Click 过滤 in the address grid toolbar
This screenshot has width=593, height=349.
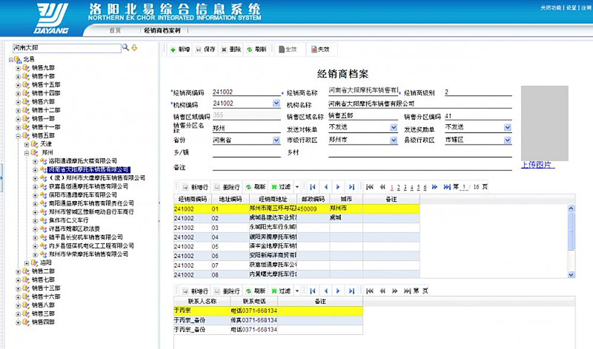[x=281, y=187]
